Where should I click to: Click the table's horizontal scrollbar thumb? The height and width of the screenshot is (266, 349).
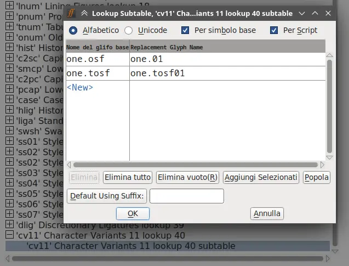click(x=196, y=165)
